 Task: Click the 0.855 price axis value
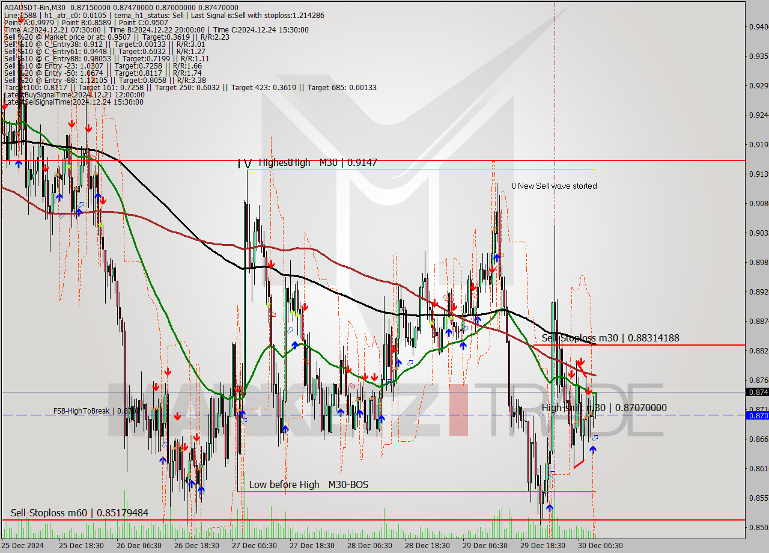coord(758,498)
